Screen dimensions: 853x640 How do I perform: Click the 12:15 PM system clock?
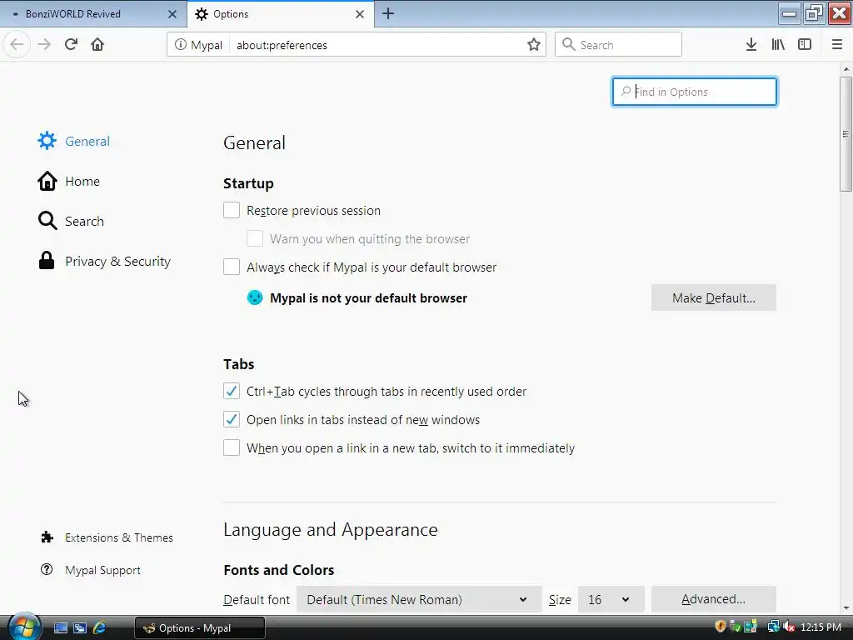(x=821, y=627)
